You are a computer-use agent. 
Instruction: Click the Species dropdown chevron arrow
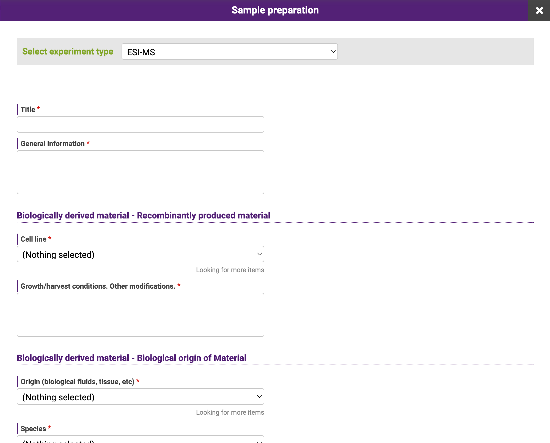(259, 441)
